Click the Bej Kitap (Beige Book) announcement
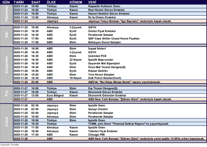 [x=124, y=82]
